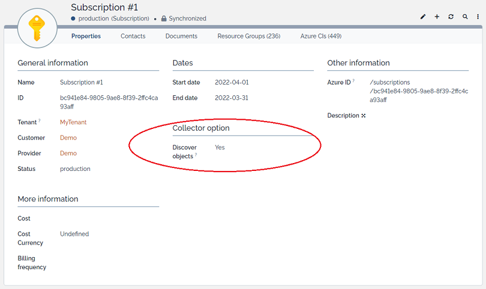
Task: Expand the Description field toggle
Action: [364, 116]
